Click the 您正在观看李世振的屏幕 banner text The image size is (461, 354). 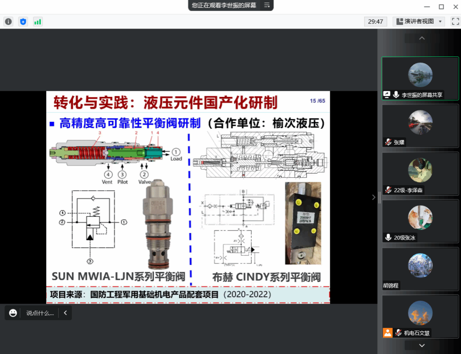[224, 5]
